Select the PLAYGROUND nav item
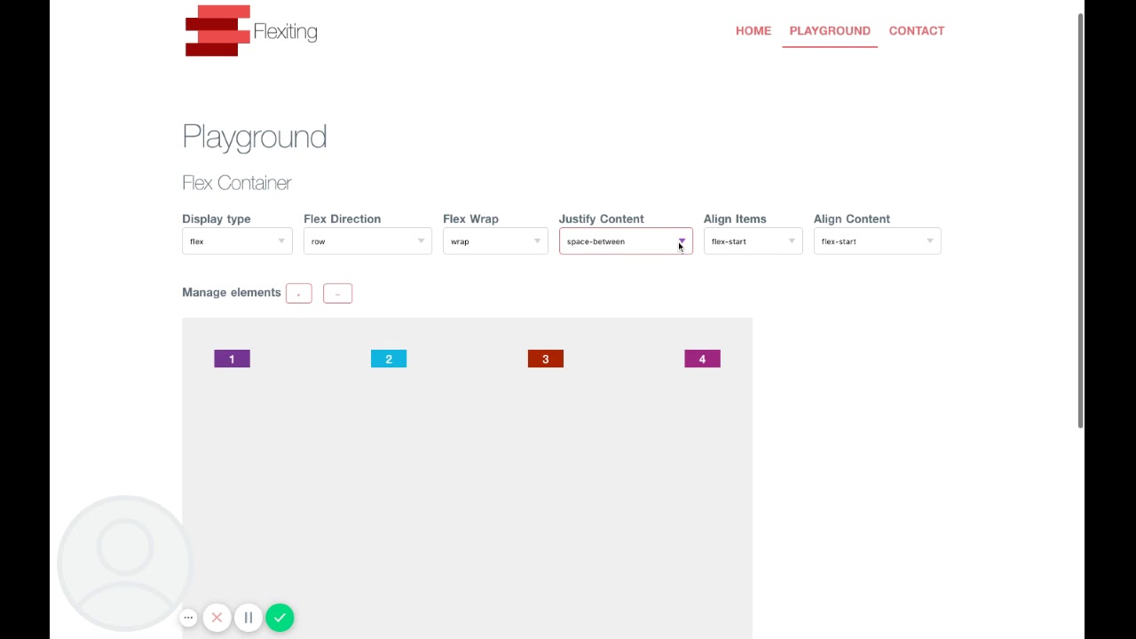Viewport: 1136px width, 639px height. coord(830,31)
